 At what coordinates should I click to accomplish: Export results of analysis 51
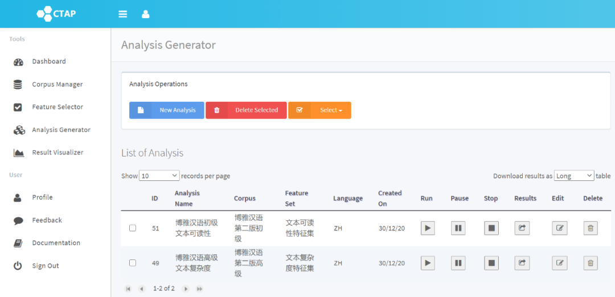coord(522,228)
